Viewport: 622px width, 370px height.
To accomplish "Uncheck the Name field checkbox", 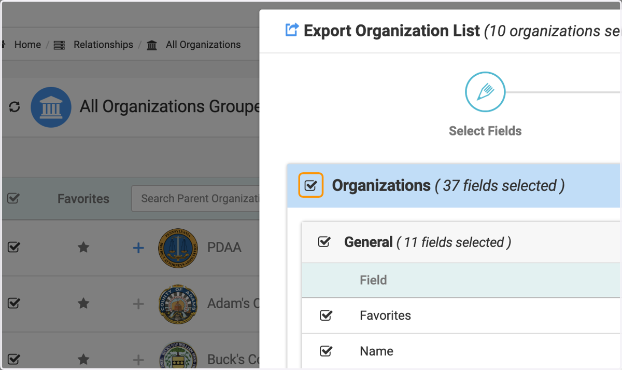I will point(326,351).
